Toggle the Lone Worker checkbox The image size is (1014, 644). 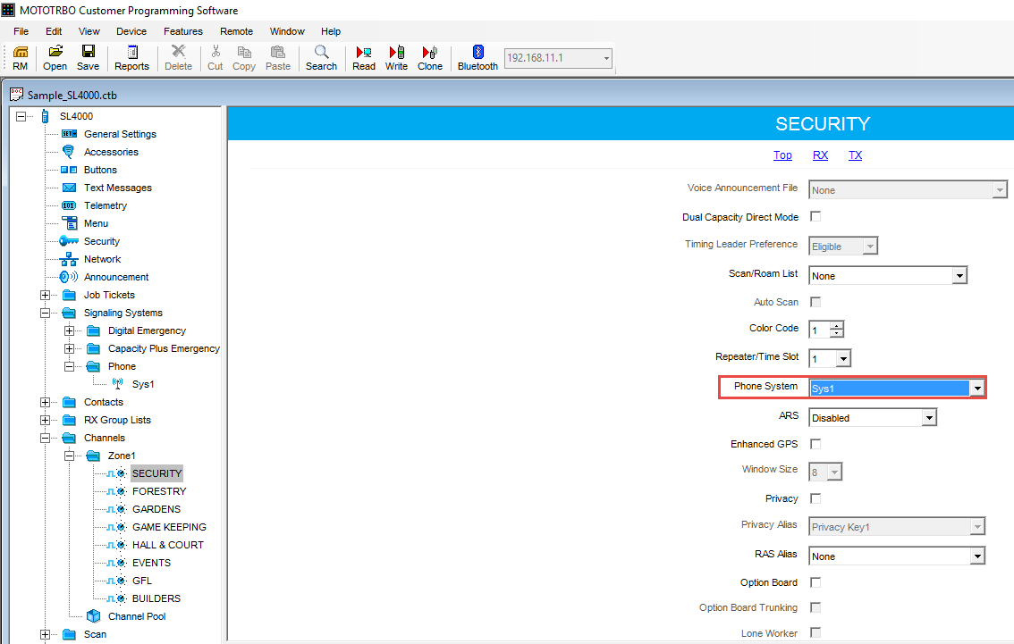pos(815,632)
